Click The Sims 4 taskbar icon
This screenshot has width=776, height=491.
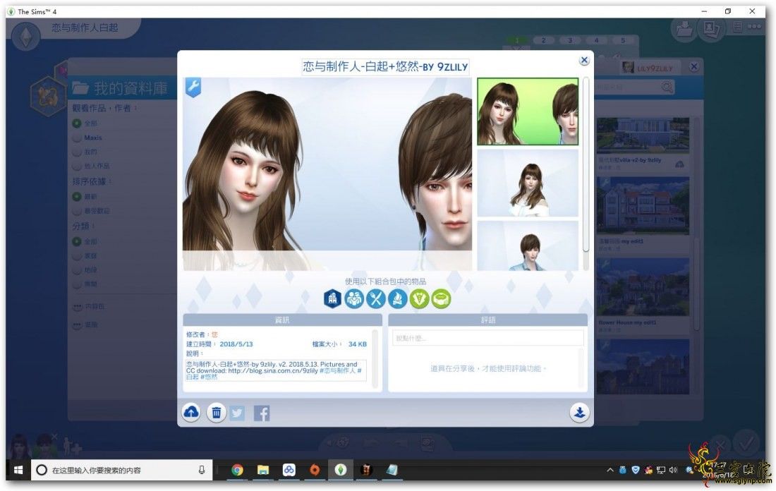click(x=341, y=470)
